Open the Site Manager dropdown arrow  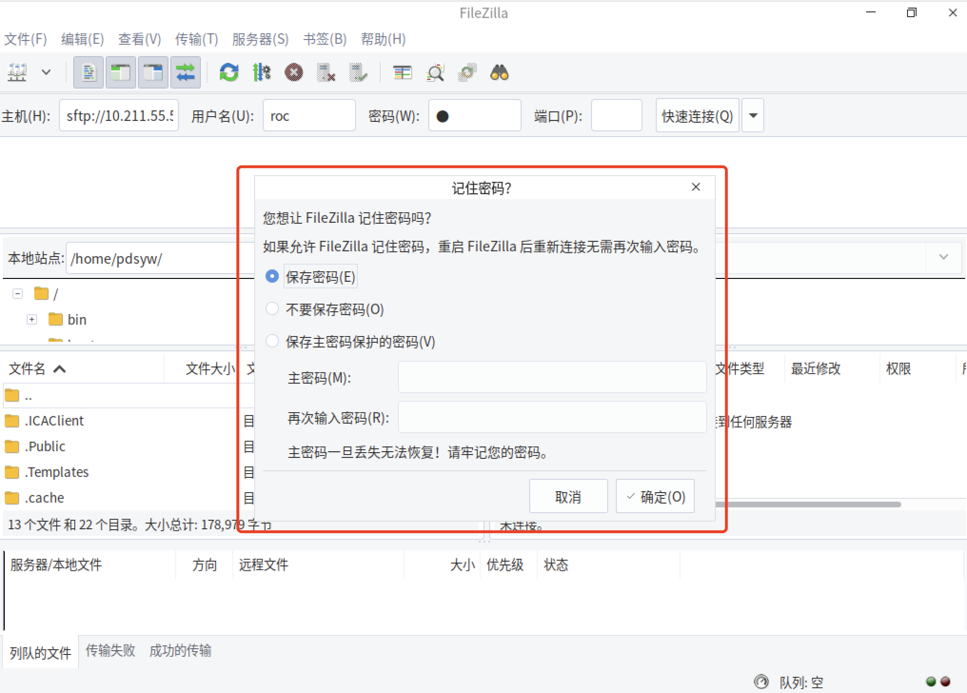pos(46,73)
